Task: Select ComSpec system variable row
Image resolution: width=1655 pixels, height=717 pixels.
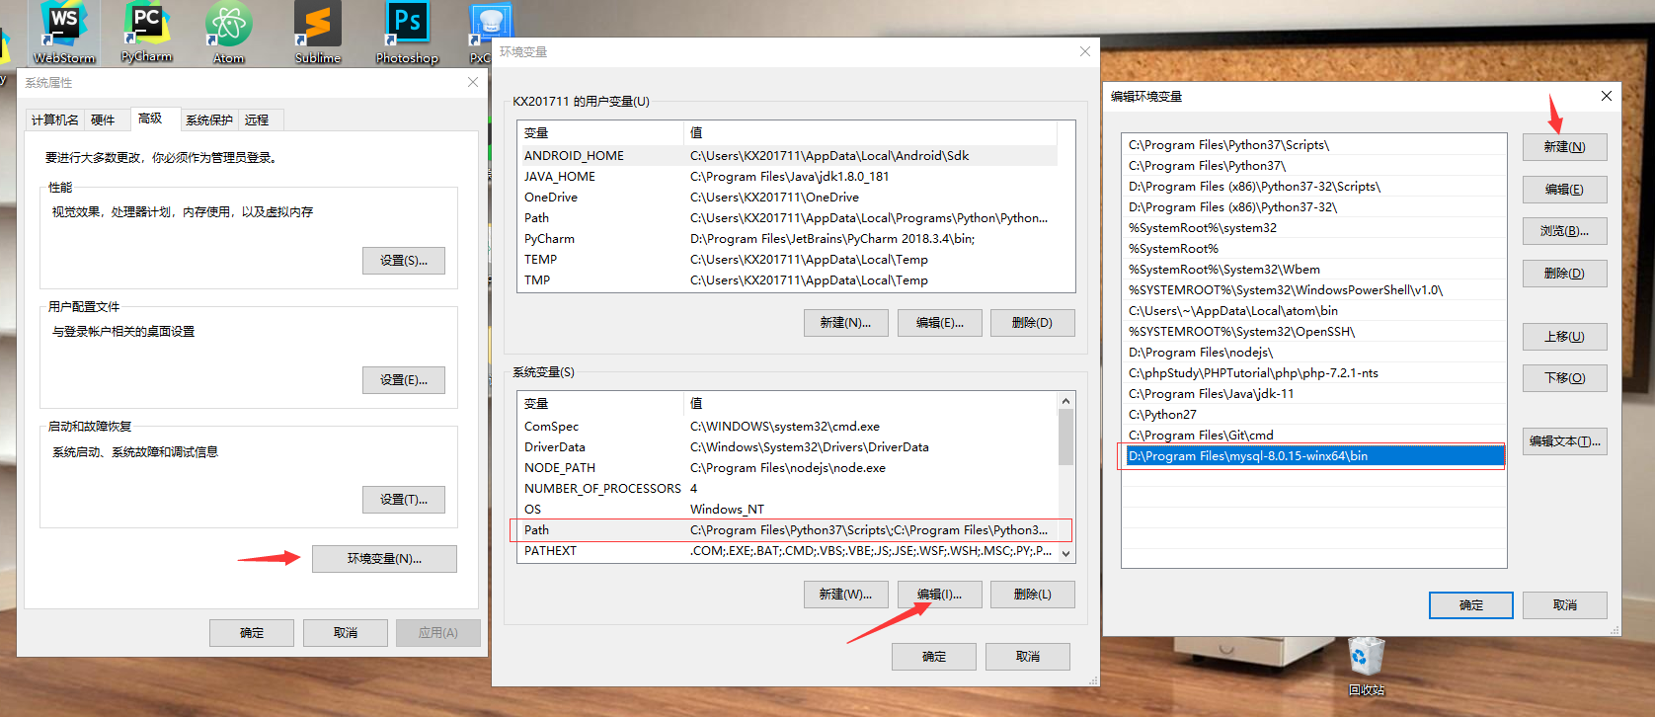Action: [x=787, y=427]
